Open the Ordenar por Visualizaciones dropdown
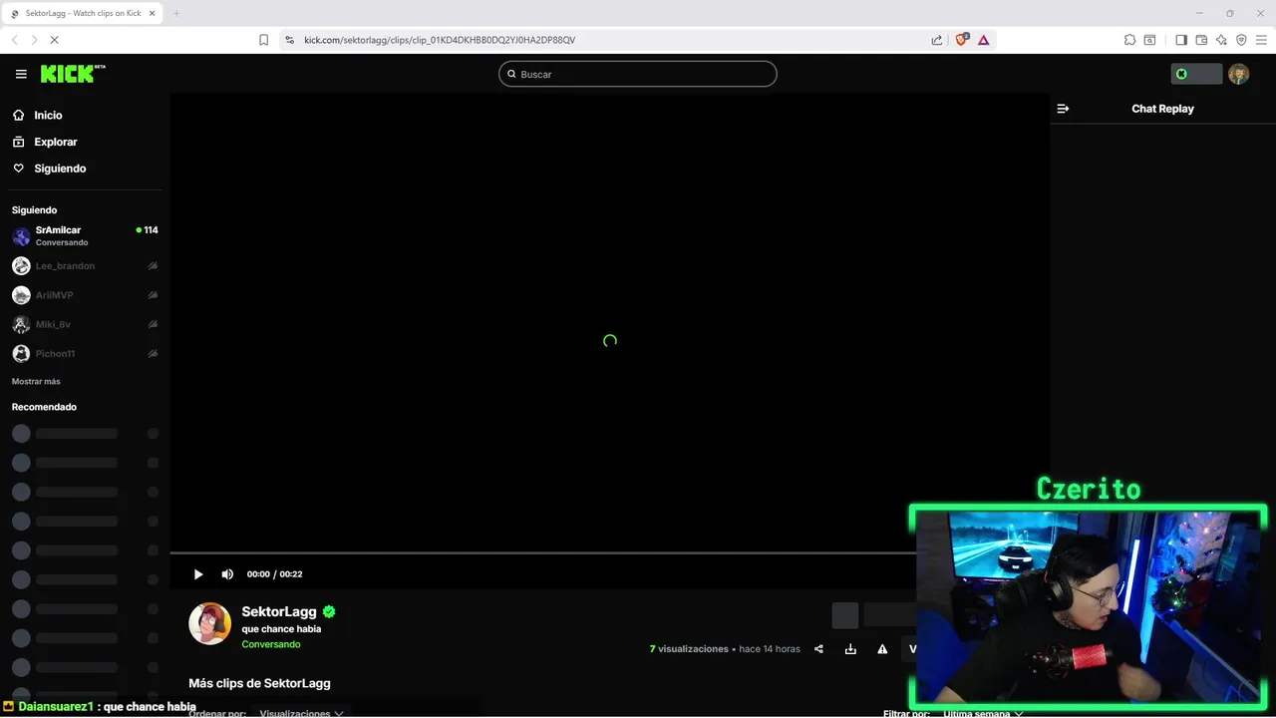1276x718 pixels. 301,713
